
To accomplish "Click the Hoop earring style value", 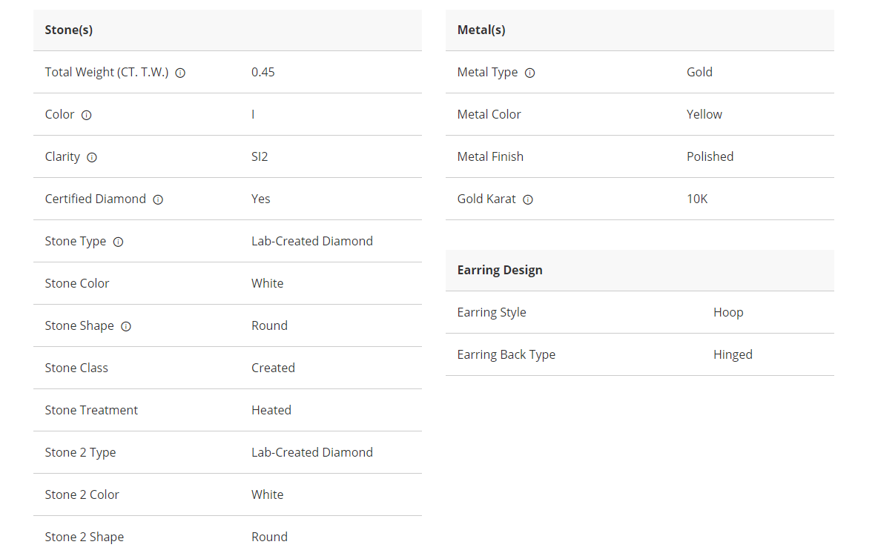I will coord(728,312).
